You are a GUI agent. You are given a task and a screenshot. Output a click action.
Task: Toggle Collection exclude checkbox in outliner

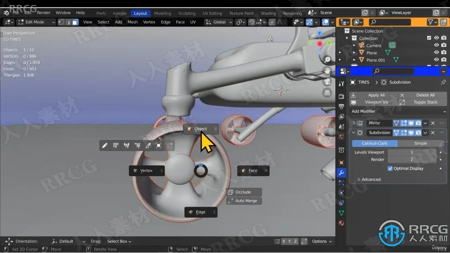pos(429,38)
